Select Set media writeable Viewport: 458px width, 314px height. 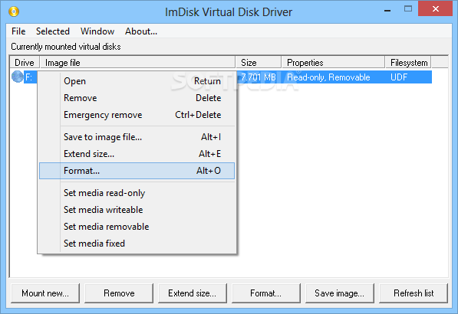tap(137, 210)
